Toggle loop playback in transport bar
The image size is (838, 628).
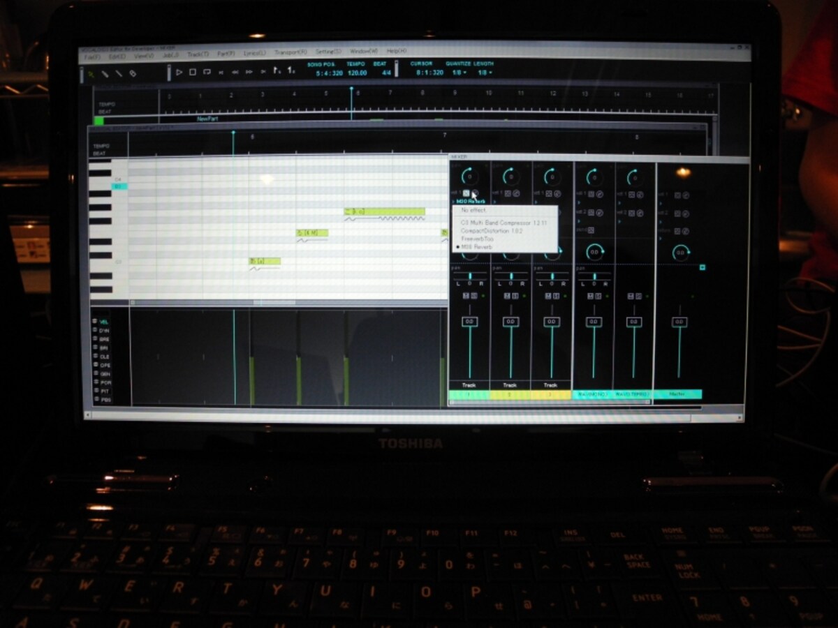click(207, 72)
